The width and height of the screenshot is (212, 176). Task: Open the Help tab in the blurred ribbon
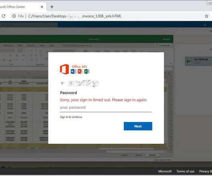(x=52, y=46)
